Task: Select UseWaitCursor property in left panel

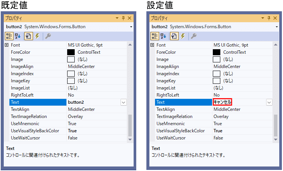Action: pyautogui.click(x=38, y=138)
